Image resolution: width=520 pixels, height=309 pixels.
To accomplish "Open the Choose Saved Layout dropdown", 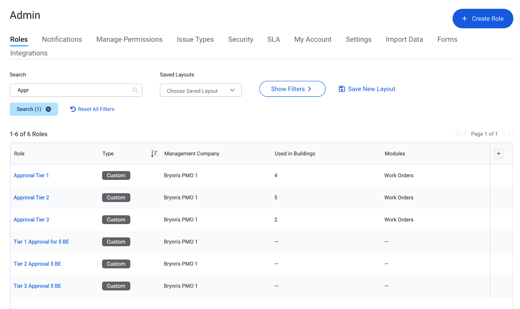I will (201, 90).
